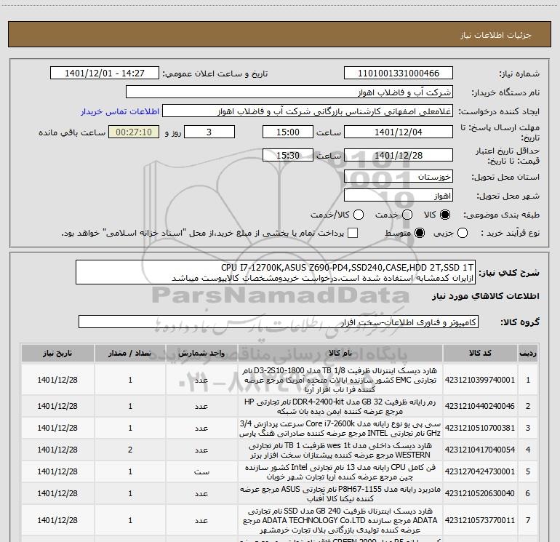
Task: Click the date 1401/12/28 in row 1
Action: click(57, 380)
